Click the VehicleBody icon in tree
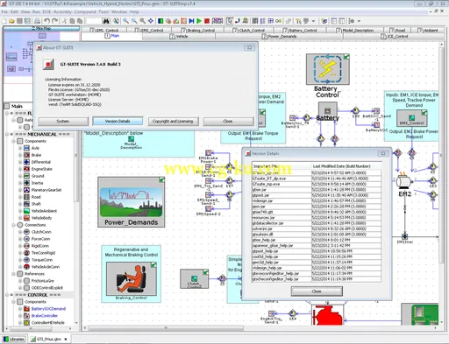Viewport: 449px width, 344px height. pos(26,218)
